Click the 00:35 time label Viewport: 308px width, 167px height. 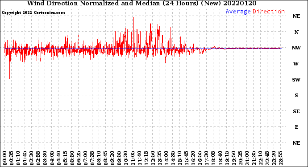[x=12, y=158]
